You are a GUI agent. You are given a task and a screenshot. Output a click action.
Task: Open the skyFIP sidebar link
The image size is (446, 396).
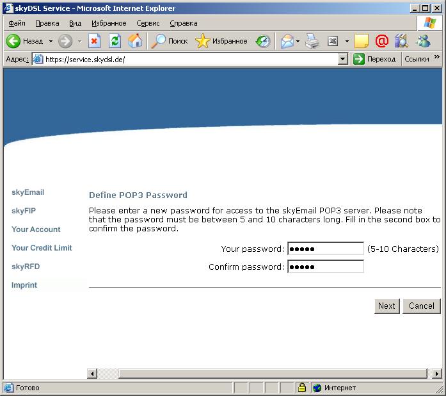(24, 211)
